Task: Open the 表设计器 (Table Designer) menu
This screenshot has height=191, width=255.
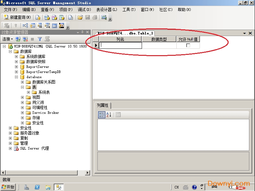Action: pos(106,10)
